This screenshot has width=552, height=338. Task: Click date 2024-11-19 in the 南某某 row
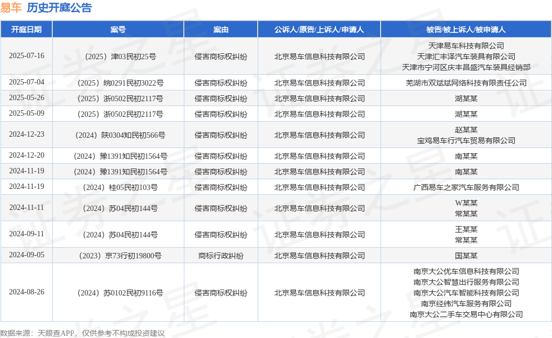(26, 171)
